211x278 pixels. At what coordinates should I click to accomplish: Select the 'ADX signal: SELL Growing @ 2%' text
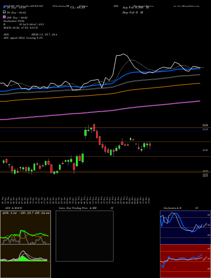[x=23, y=38]
